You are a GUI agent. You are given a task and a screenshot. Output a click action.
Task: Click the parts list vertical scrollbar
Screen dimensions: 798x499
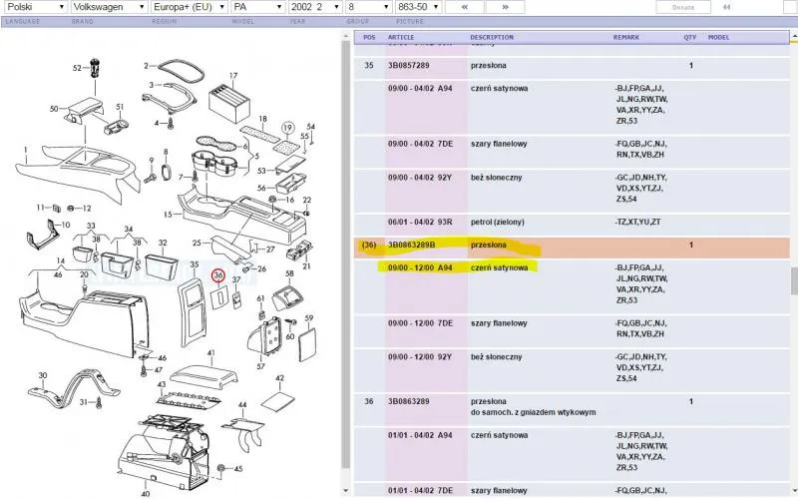pyautogui.click(x=794, y=279)
